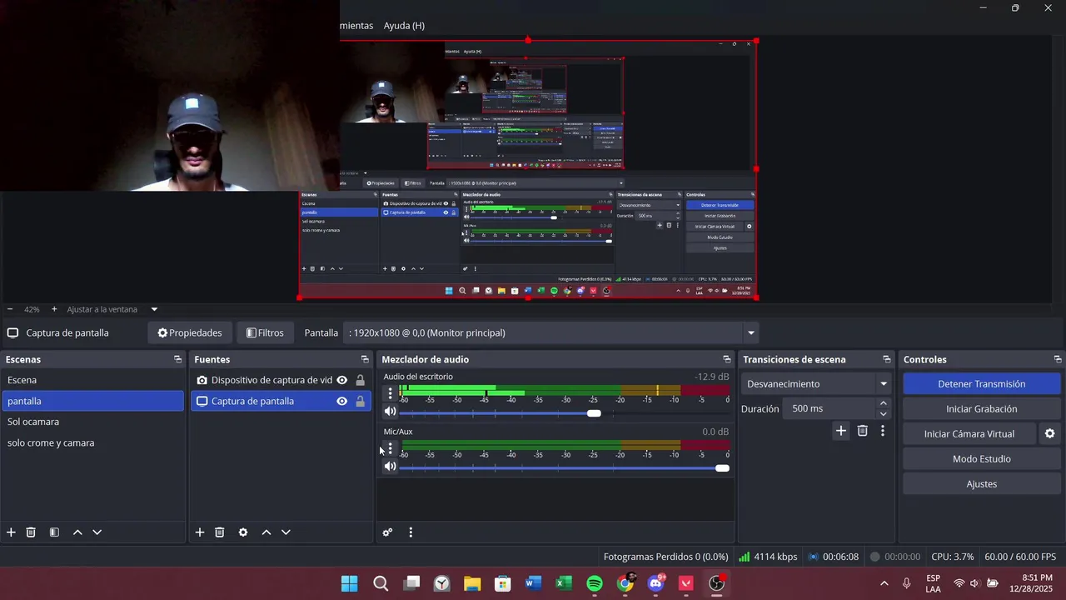The width and height of the screenshot is (1066, 600).
Task: Zoom in the preview with plus icon
Action: [54, 309]
